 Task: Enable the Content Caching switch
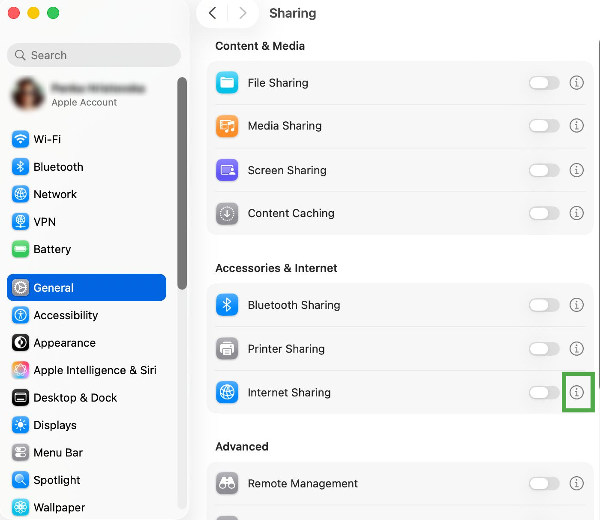pyautogui.click(x=544, y=213)
